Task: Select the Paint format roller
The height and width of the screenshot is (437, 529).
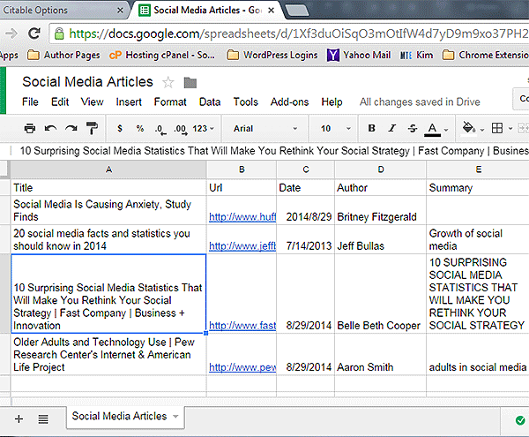Action: click(93, 129)
